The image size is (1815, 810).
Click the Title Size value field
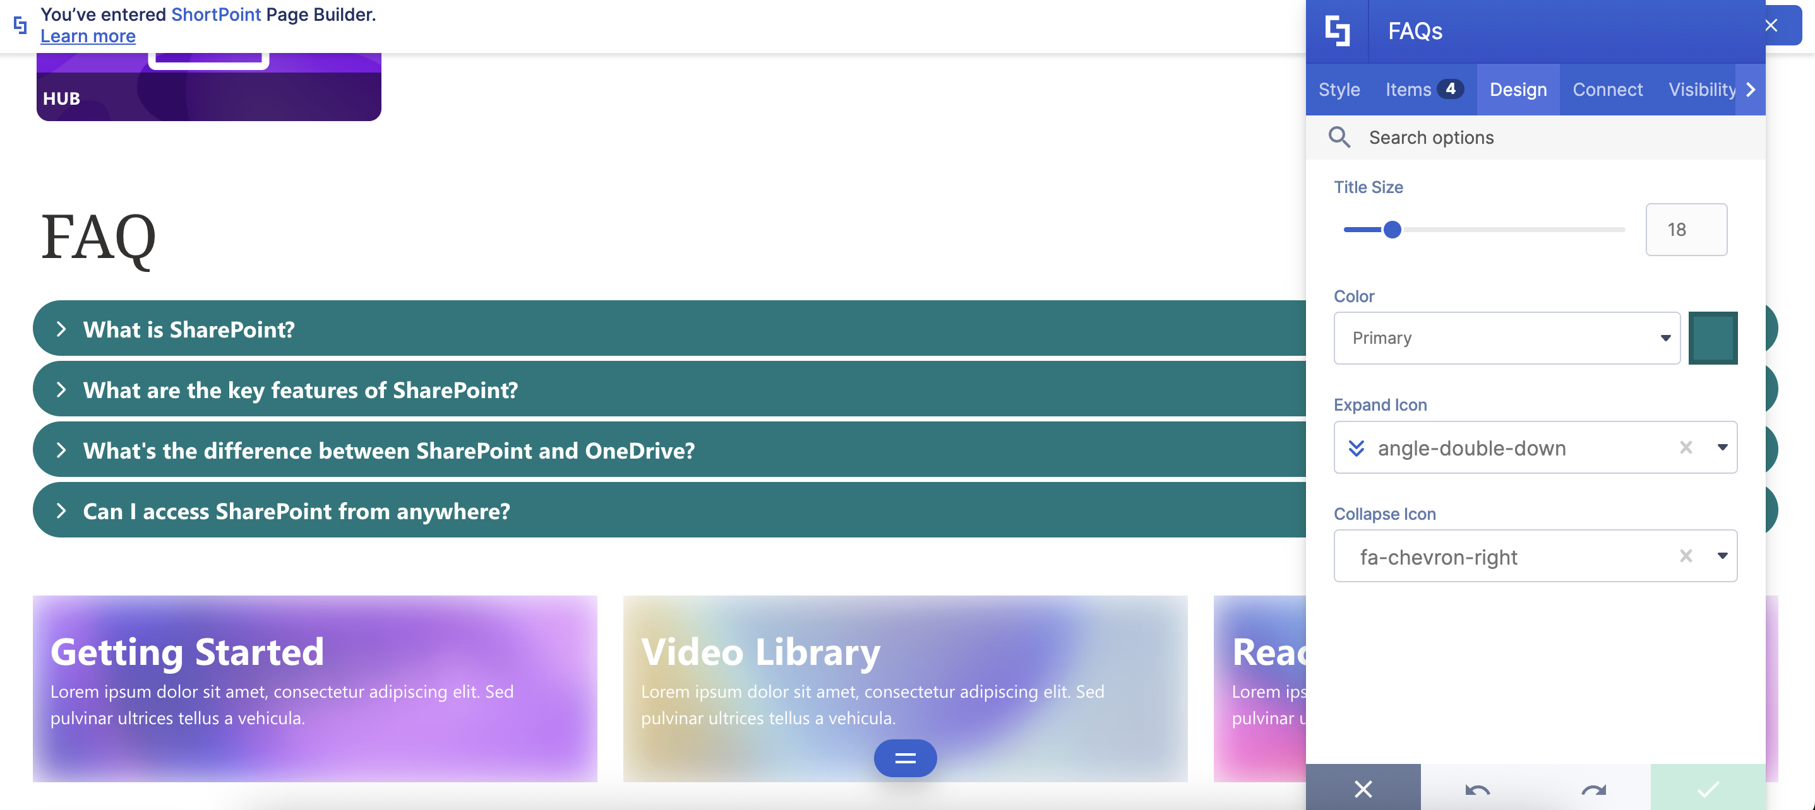1686,230
